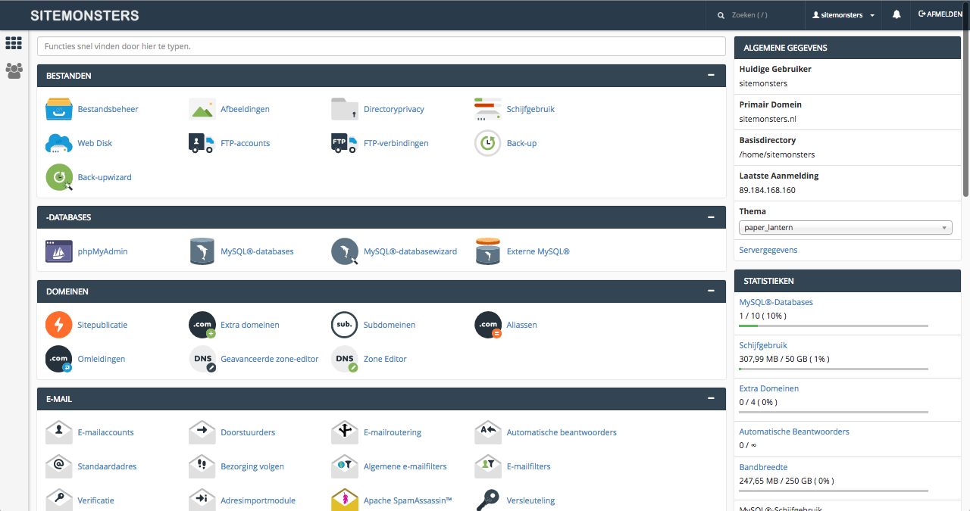Click the SITEMONSTERS logo

85,15
